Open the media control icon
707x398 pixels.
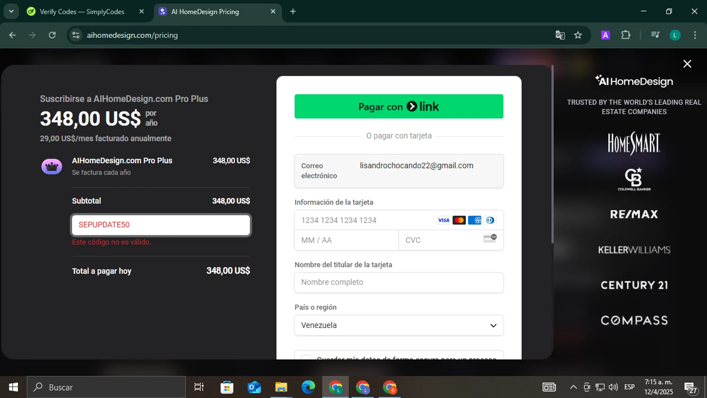click(x=655, y=35)
